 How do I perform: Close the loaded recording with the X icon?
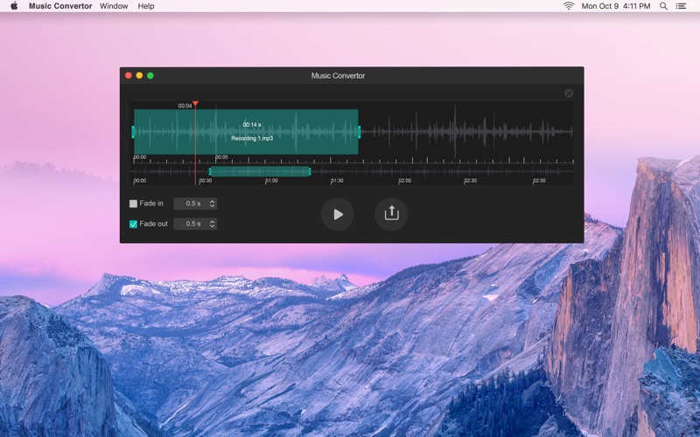coord(569,94)
